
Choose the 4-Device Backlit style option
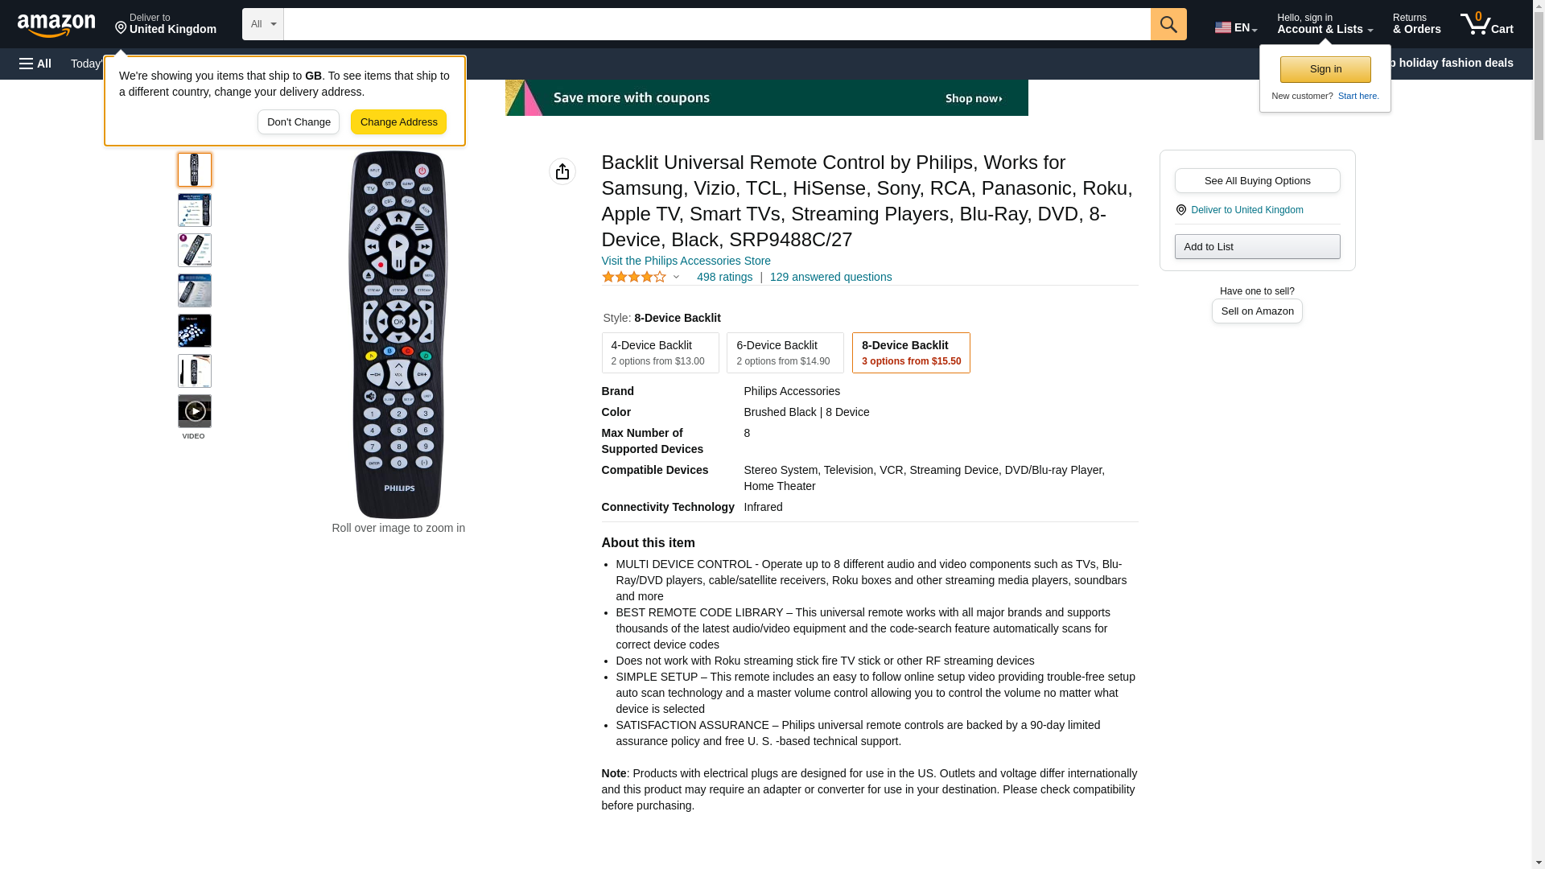point(660,352)
